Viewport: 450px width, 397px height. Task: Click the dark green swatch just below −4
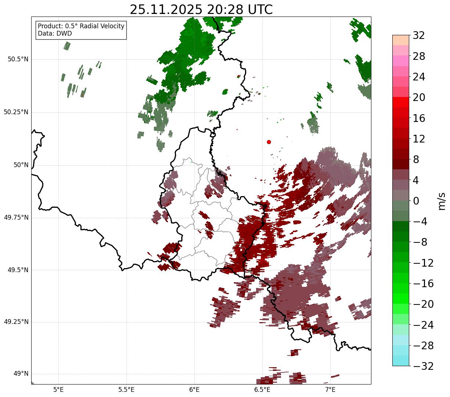coord(401,227)
